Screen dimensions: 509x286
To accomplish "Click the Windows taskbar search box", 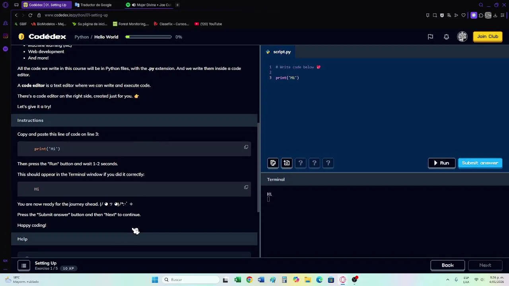I will (x=190, y=280).
